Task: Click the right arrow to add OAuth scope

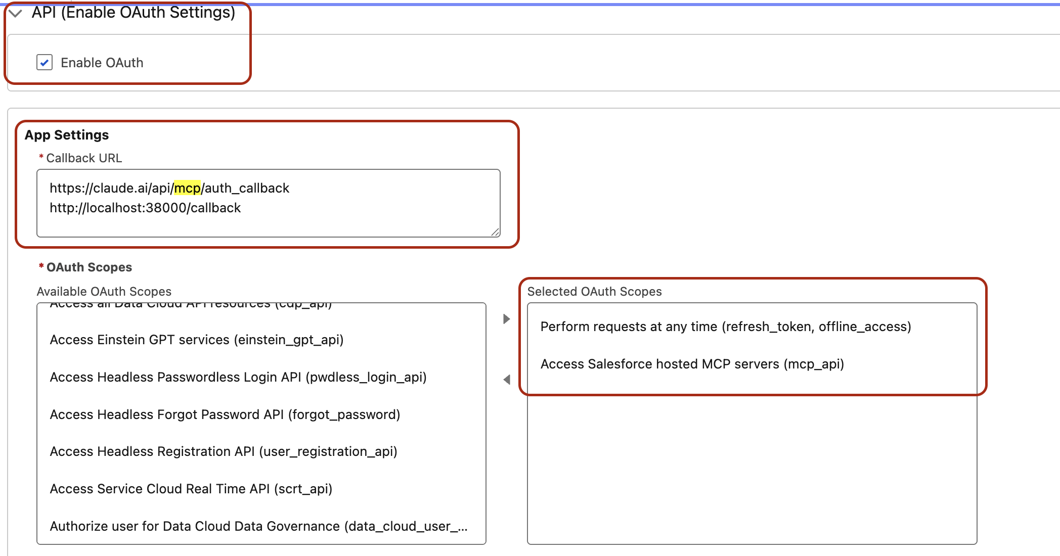Action: pos(506,319)
